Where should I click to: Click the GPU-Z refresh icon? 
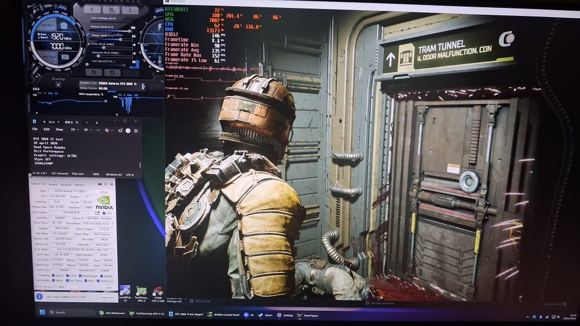106,184
